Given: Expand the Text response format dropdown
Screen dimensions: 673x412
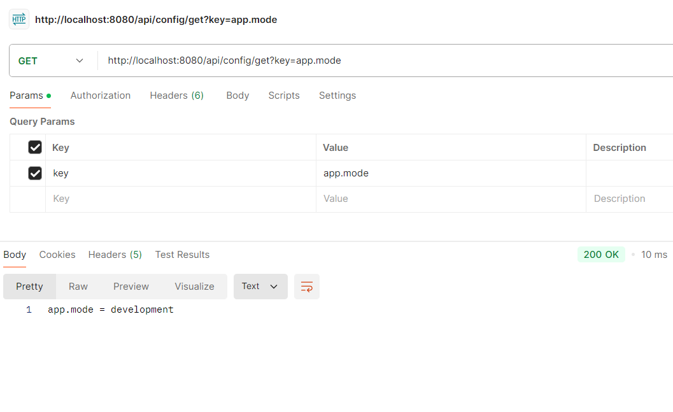Looking at the screenshot, I should [260, 287].
